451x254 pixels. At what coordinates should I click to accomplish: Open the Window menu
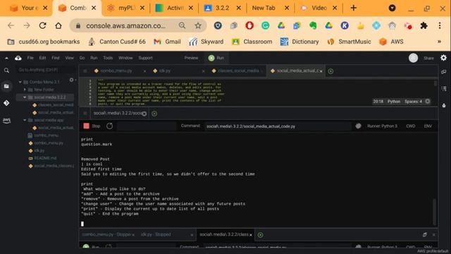[125, 58]
